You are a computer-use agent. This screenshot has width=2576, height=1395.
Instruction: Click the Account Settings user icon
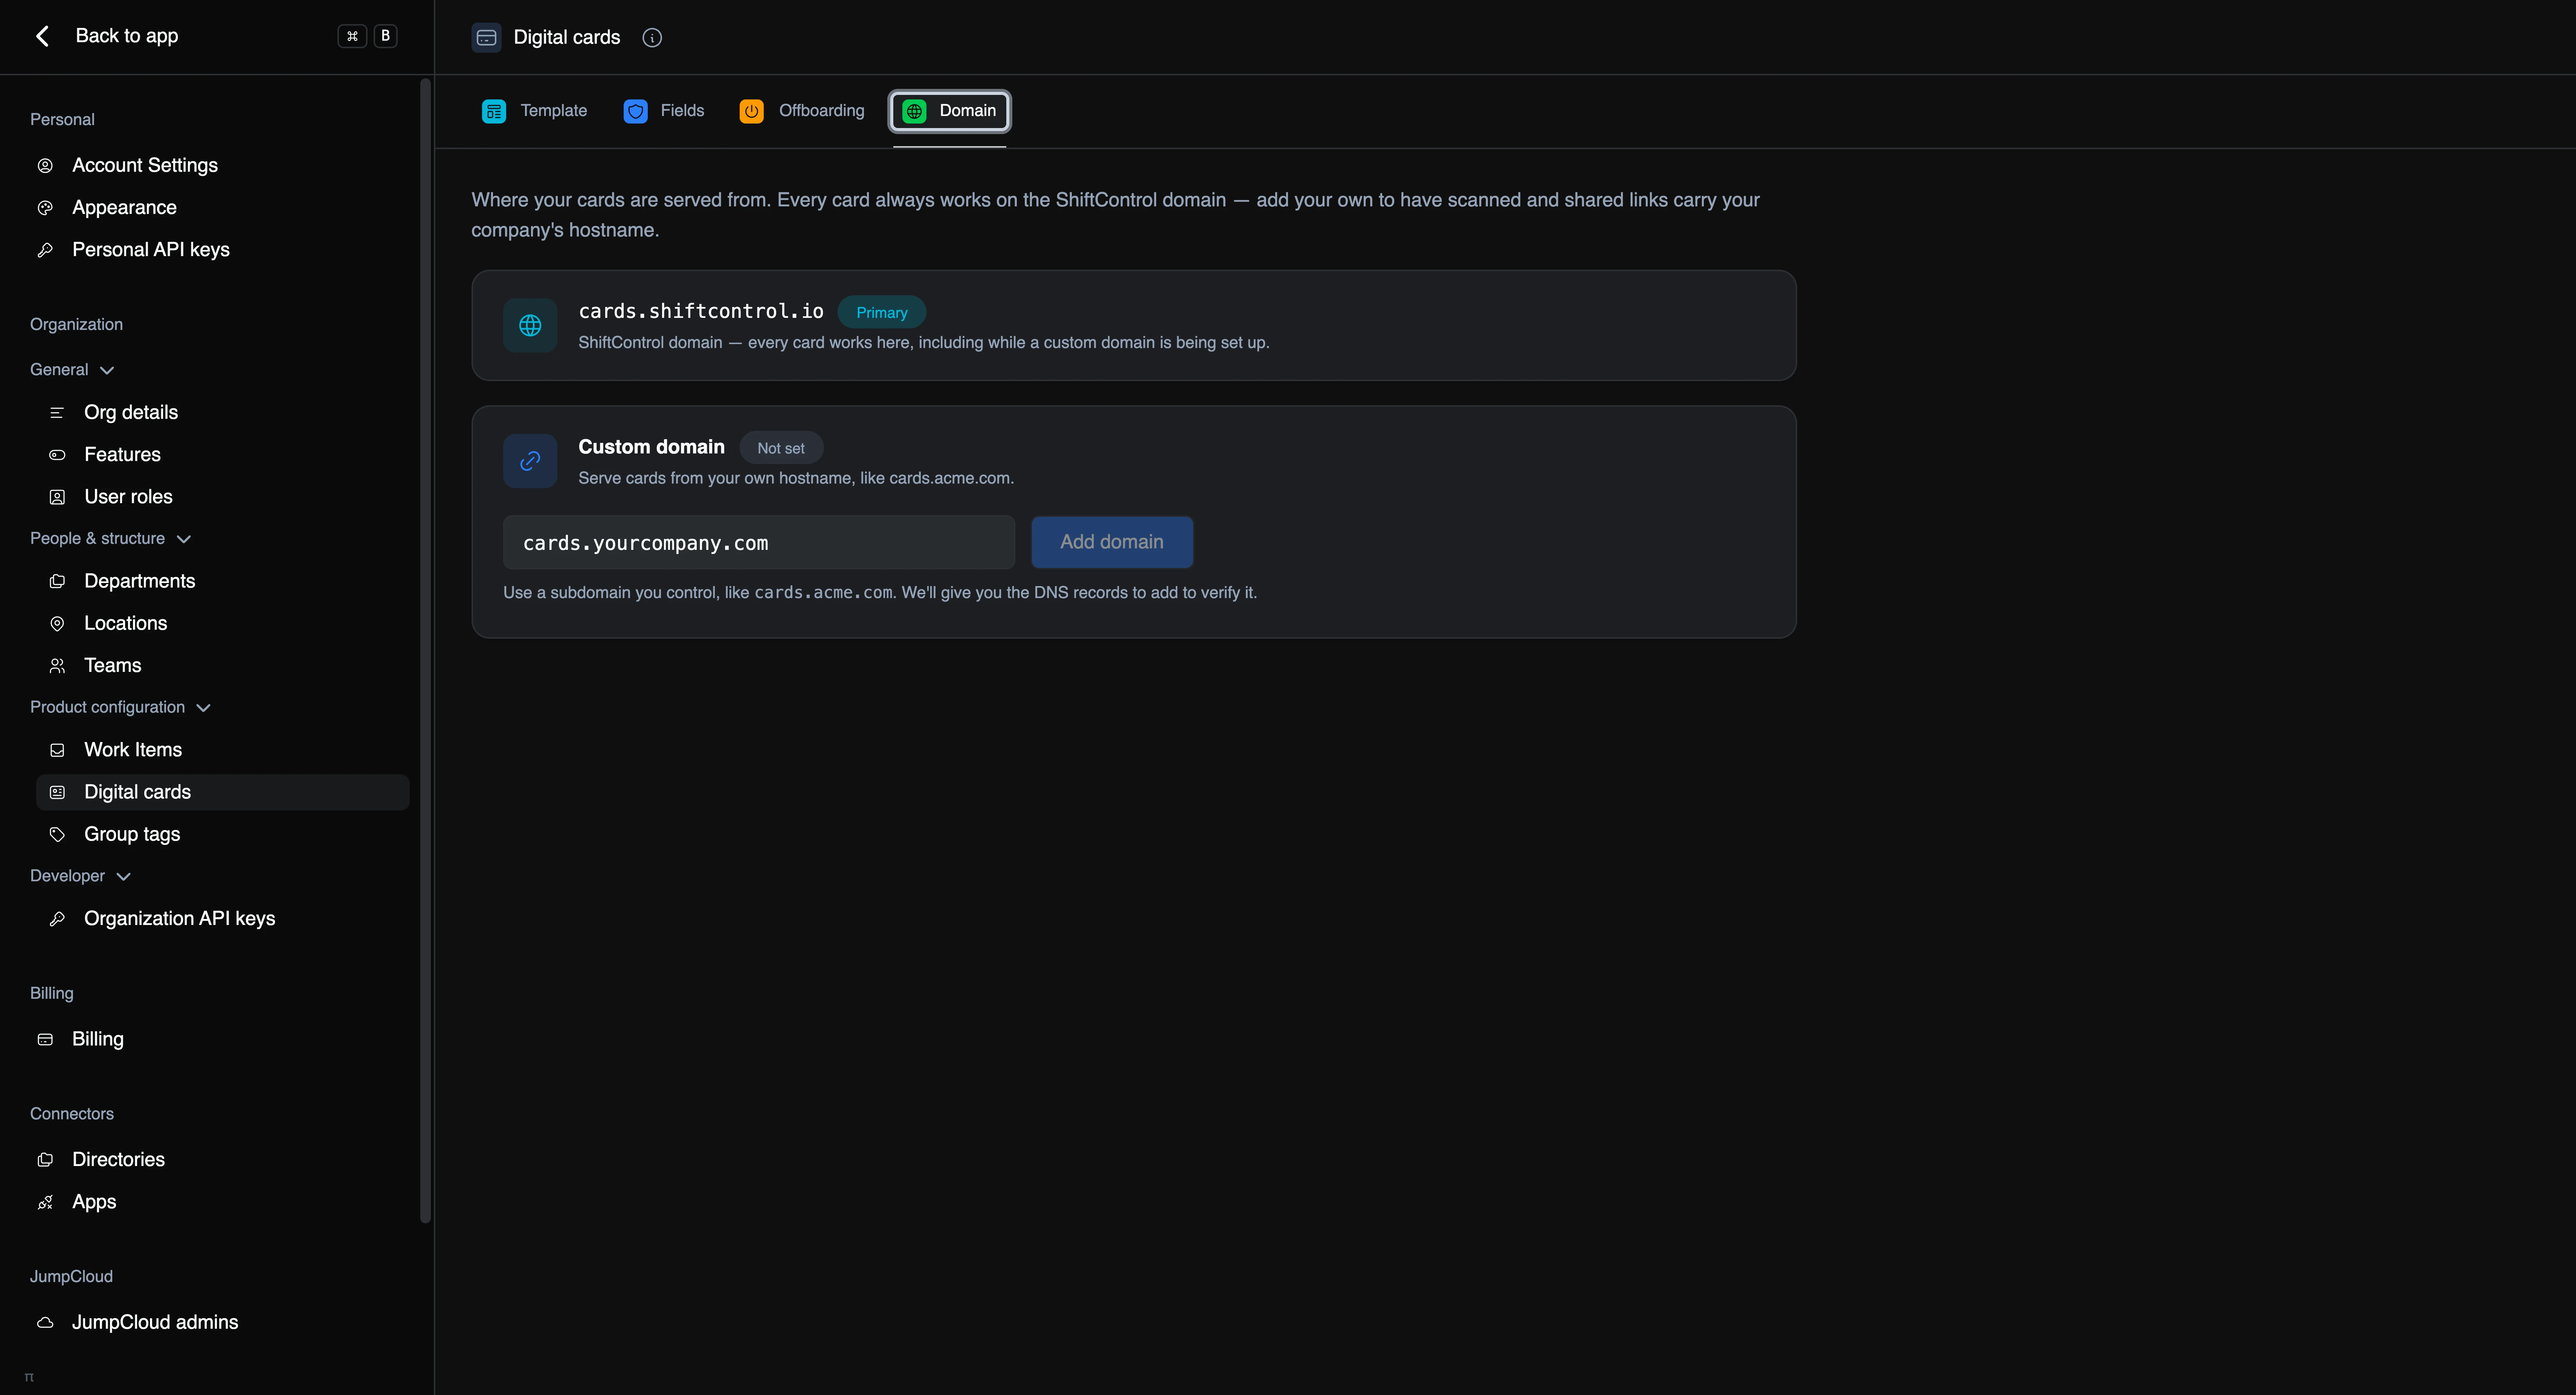[x=45, y=166]
